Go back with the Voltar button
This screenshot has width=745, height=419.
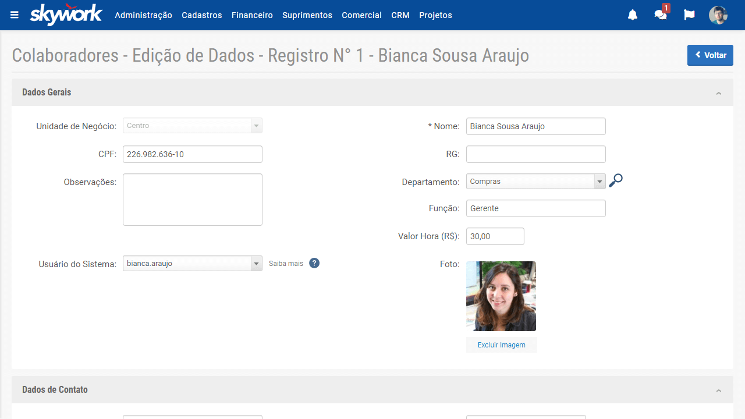(x=710, y=55)
